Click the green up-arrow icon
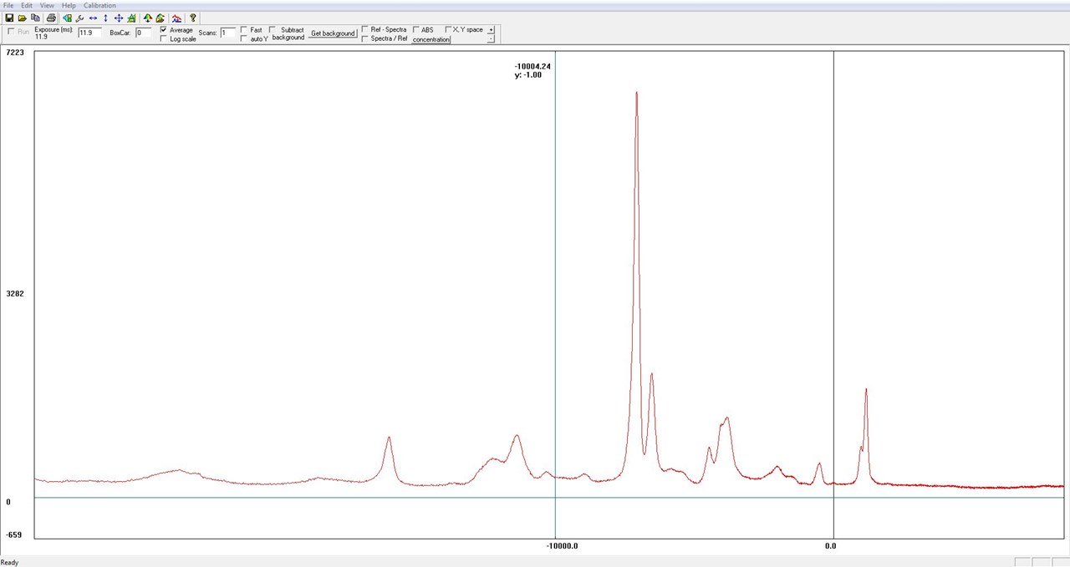The height and width of the screenshot is (567, 1070). (148, 18)
